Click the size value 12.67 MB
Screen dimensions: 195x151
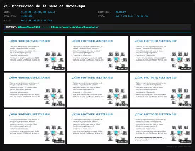(38, 12)
